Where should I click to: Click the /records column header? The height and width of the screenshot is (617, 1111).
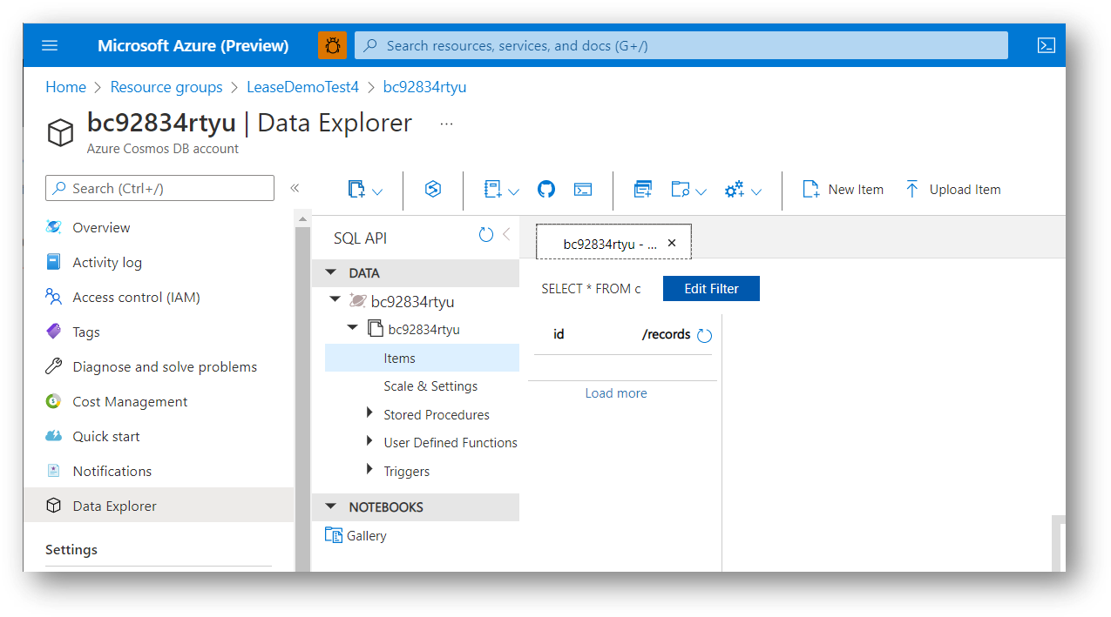(666, 334)
